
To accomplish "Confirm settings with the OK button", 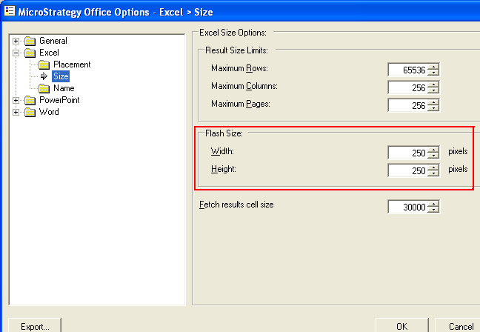I will pos(402,325).
